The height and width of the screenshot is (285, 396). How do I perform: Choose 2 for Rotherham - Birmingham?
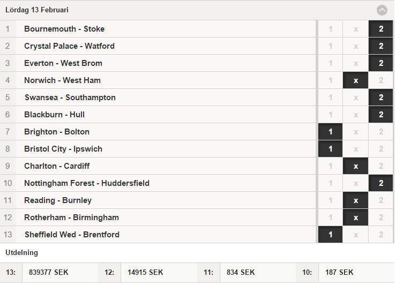click(380, 218)
